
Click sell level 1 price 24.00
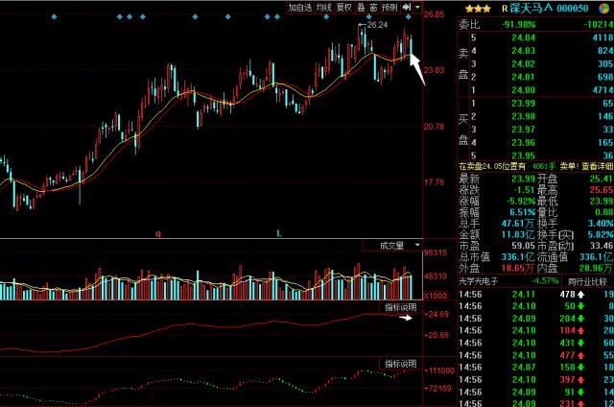(x=523, y=90)
